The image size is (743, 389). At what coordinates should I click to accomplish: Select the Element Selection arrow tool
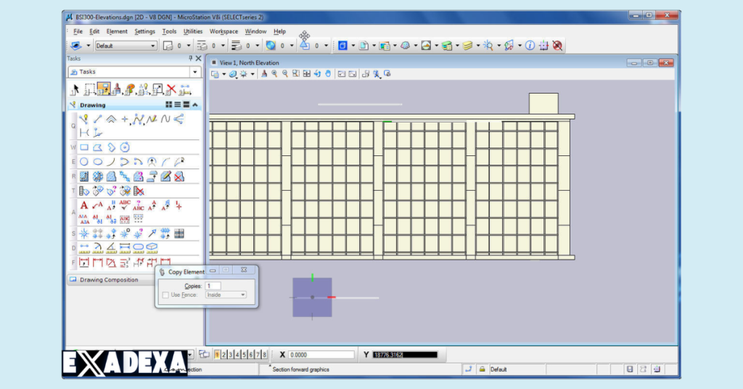[x=75, y=89]
